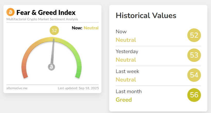Click the Neutral label under Yesterday
The image size is (211, 113).
(x=126, y=60)
